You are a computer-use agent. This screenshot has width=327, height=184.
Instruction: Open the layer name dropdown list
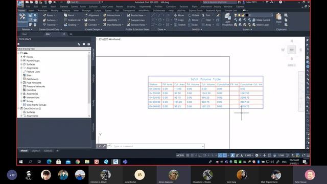(x=272, y=15)
